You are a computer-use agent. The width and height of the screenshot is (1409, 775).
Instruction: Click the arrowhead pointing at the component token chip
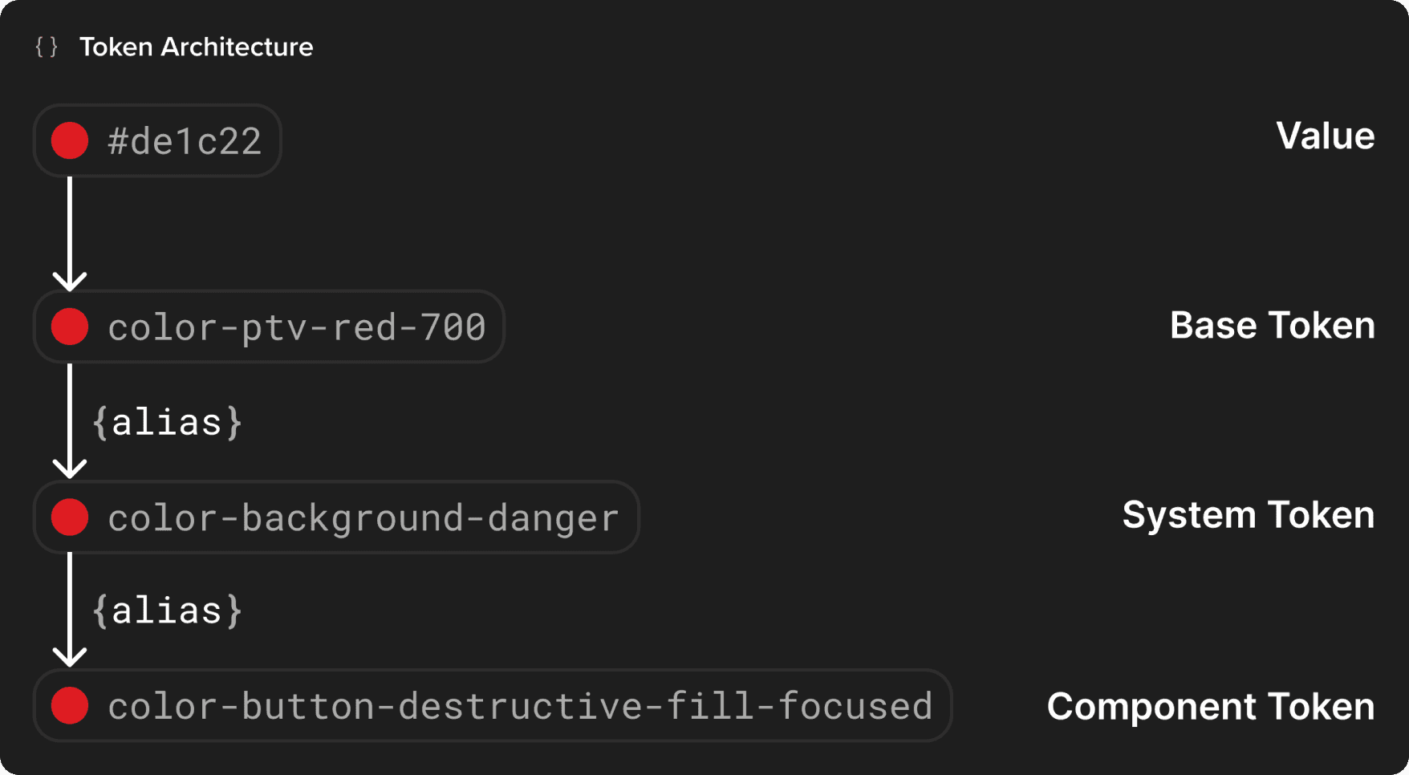70,657
